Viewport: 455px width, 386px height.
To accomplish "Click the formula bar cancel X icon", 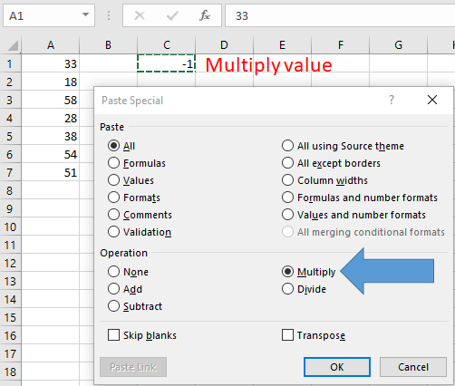I will 140,15.
